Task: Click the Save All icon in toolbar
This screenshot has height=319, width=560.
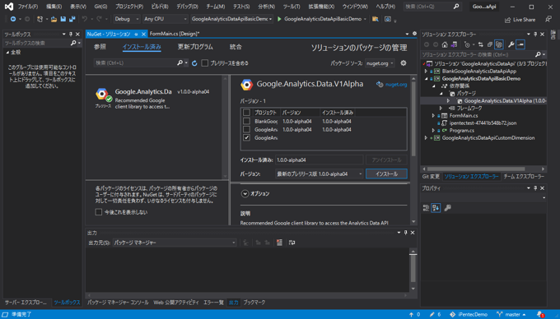Action: coord(72,19)
